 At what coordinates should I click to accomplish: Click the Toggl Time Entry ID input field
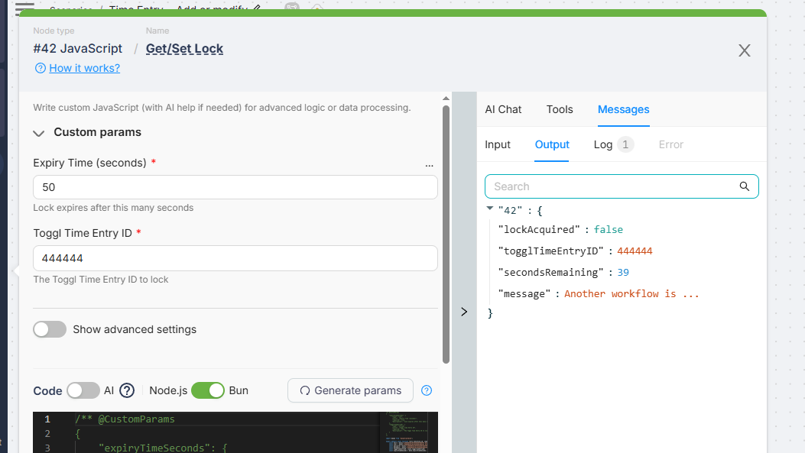click(x=235, y=258)
